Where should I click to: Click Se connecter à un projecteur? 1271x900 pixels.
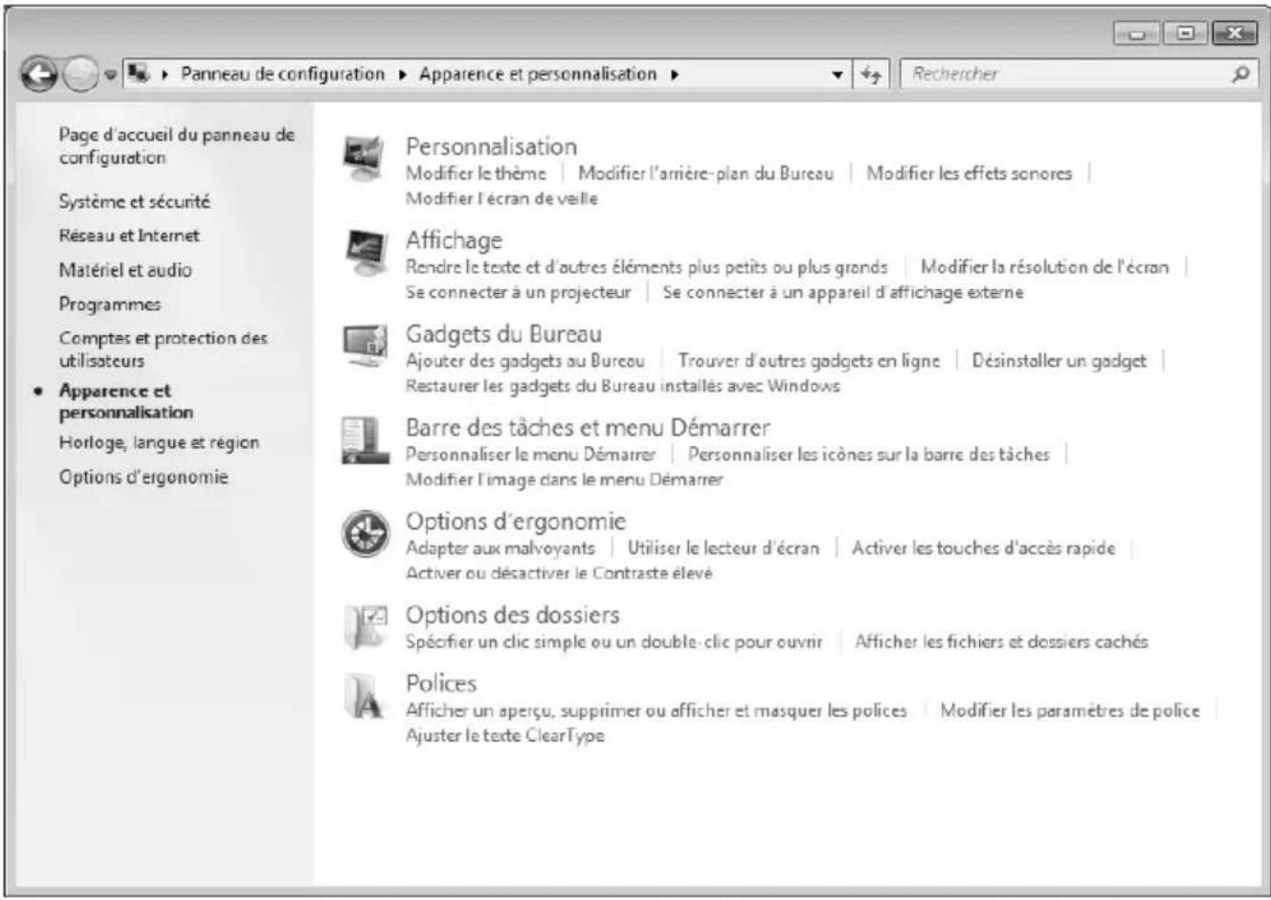[x=518, y=292]
